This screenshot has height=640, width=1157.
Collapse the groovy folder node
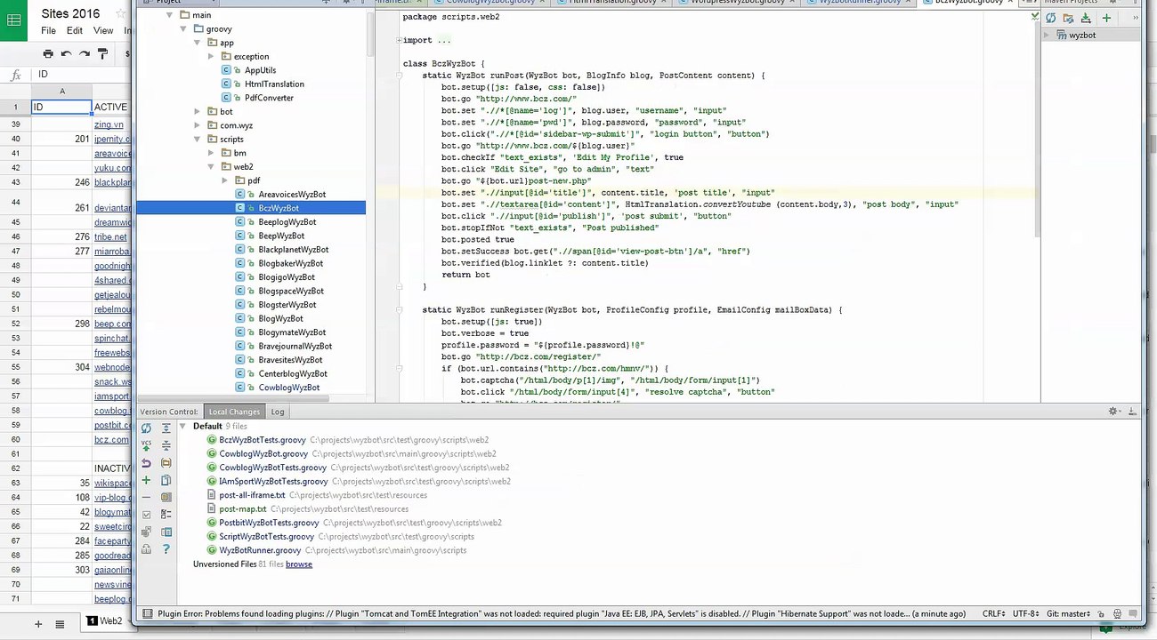(183, 29)
